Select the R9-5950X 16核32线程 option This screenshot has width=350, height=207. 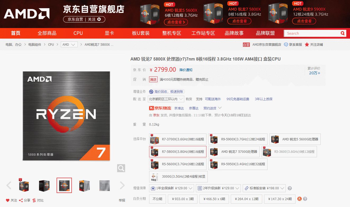tap(238, 164)
